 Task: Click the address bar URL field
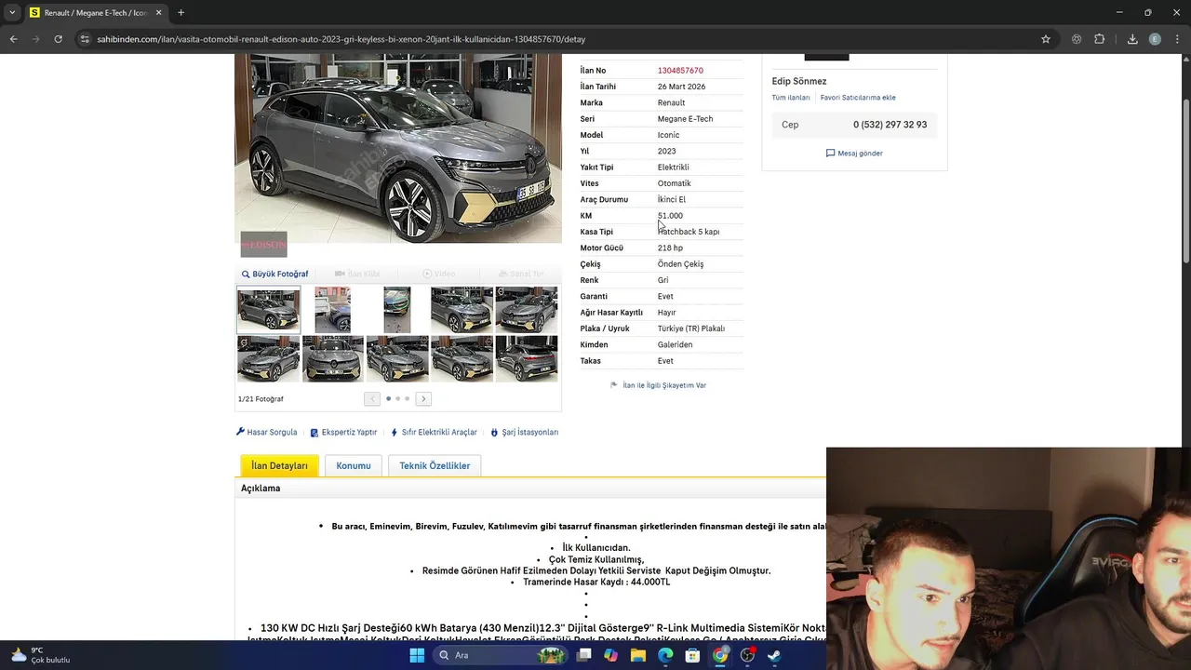[x=558, y=39]
